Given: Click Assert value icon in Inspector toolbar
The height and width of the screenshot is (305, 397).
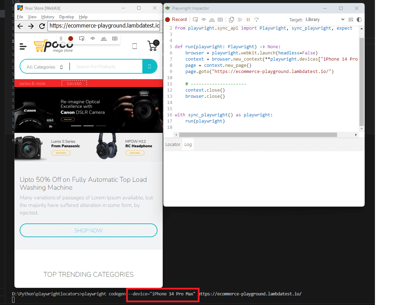Looking at the screenshot, I should pyautogui.click(x=220, y=20).
